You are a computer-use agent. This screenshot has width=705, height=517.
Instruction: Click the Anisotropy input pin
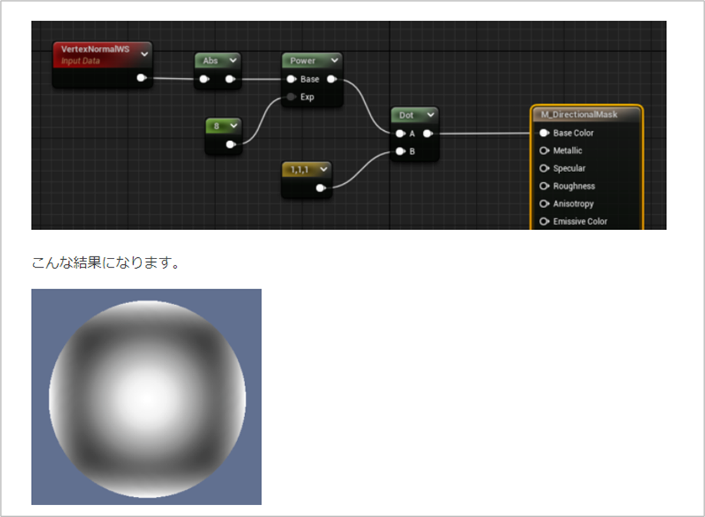[545, 203]
